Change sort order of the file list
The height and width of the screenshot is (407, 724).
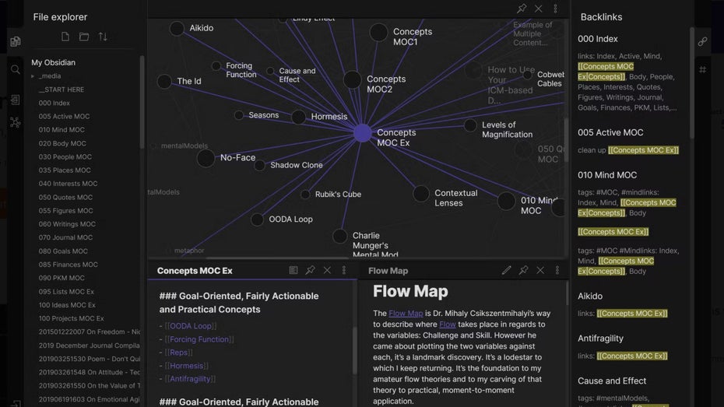pos(103,37)
